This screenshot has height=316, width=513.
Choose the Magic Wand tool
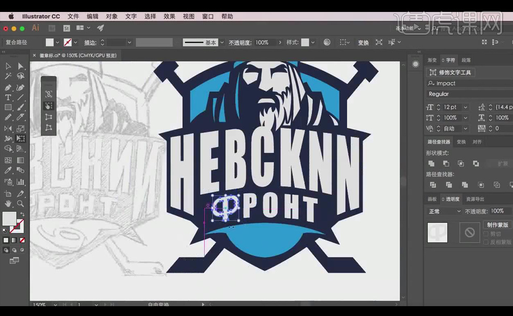pos(8,76)
